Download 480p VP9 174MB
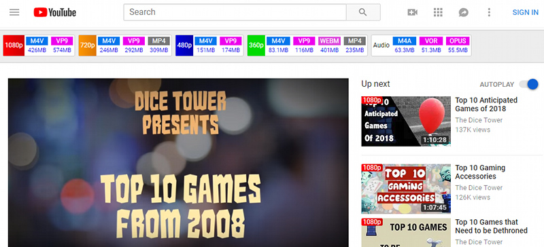The height and width of the screenshot is (247, 544). 231,45
